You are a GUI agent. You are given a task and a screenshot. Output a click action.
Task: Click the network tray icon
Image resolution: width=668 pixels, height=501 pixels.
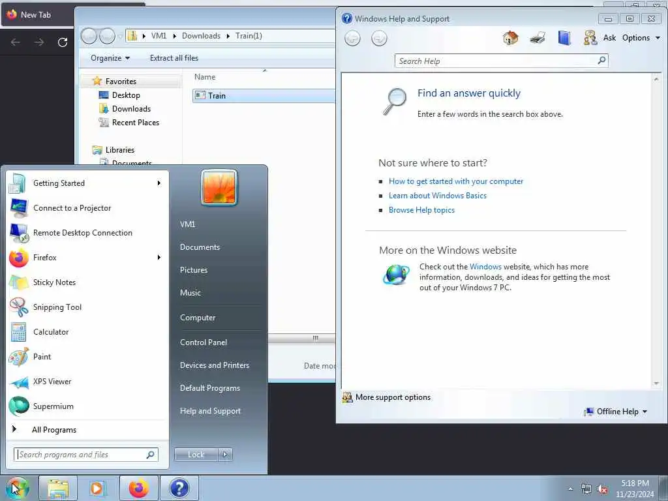point(586,489)
